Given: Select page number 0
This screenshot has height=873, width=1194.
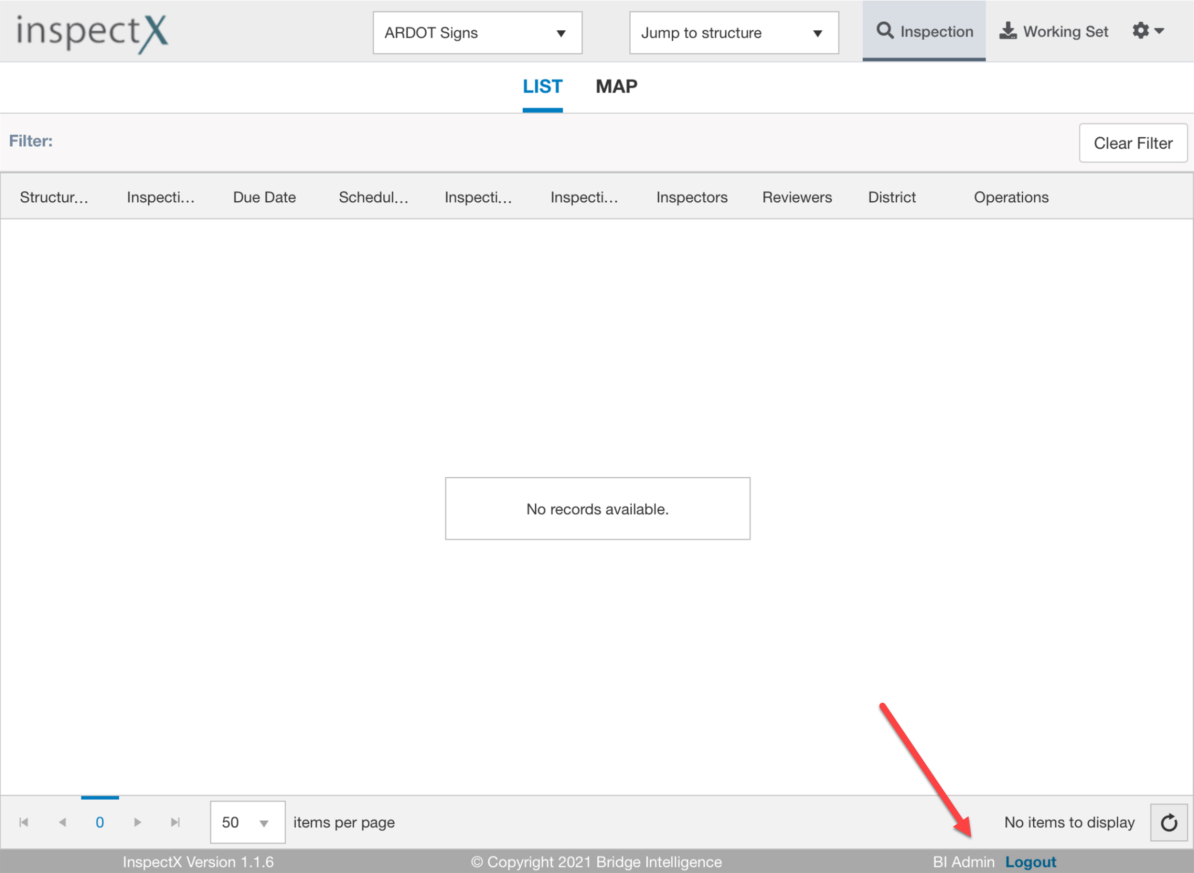Looking at the screenshot, I should coord(99,822).
